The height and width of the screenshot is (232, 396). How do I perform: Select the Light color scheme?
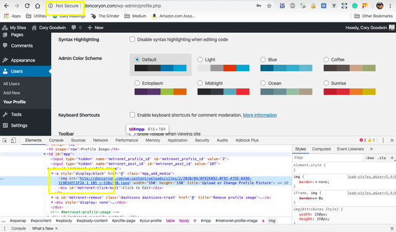pyautogui.click(x=200, y=59)
